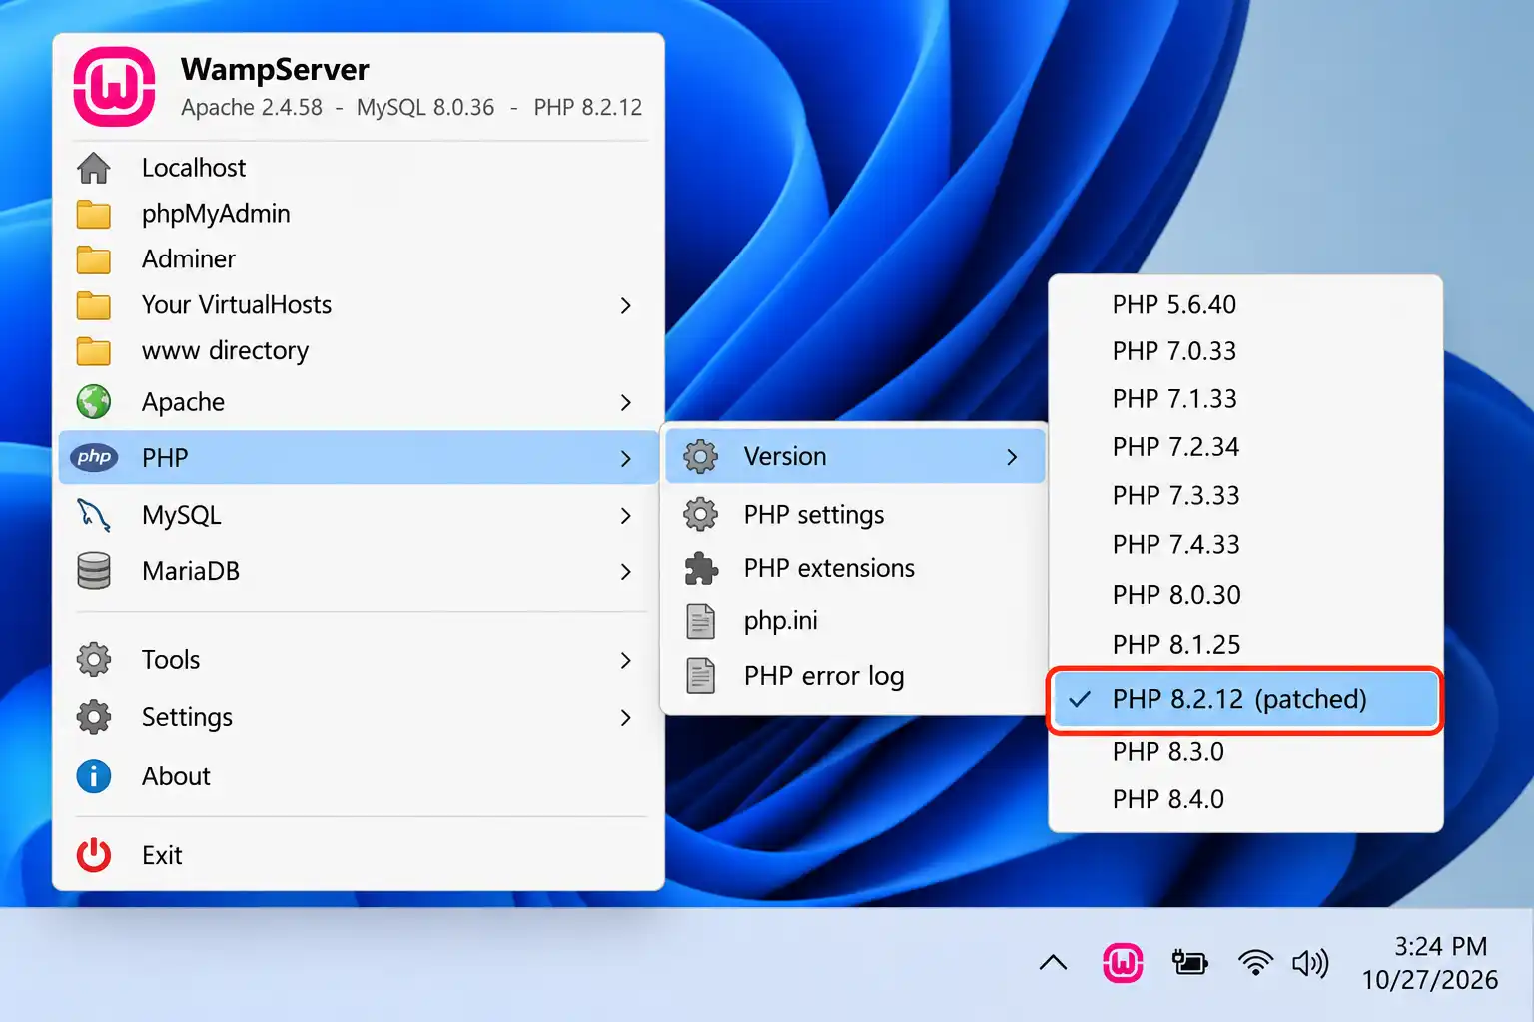Open the Settings menu entry

358,717
